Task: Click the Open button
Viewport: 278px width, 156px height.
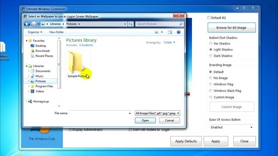Action: pos(145,120)
